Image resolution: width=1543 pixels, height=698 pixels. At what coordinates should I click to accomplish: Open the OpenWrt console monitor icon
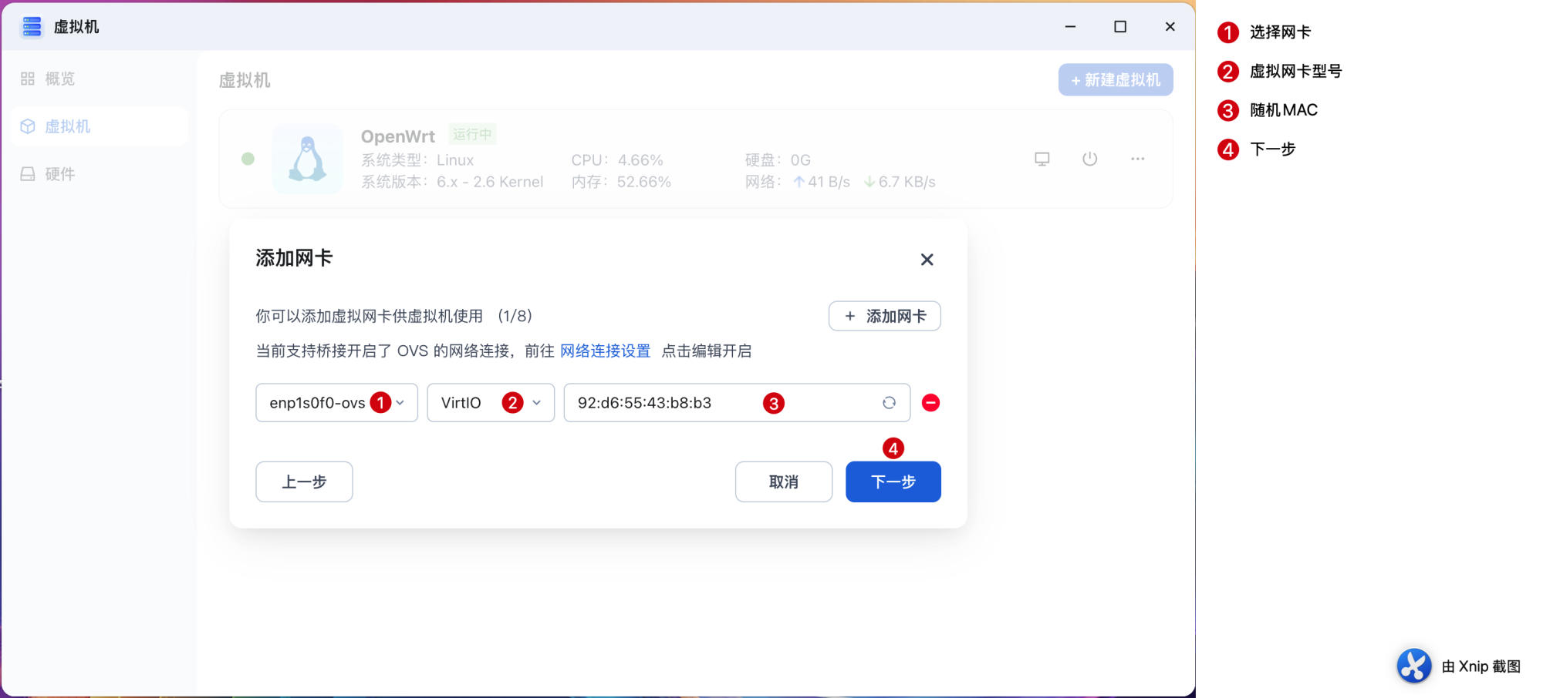1042,159
